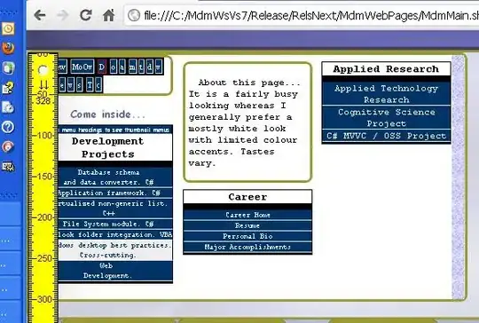Click the Applied Research menu heading
Screen dimensions: 479x323
tap(386, 69)
